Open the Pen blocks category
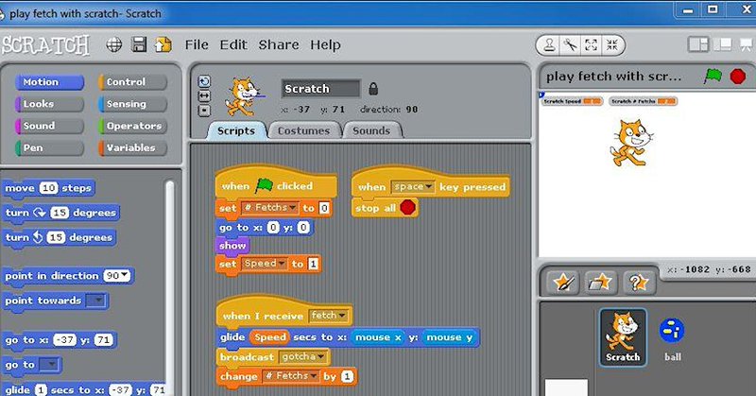 [49, 148]
